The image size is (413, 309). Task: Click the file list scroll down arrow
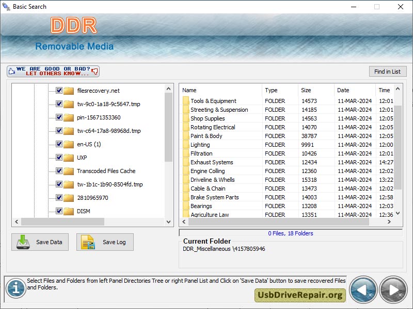click(398, 213)
